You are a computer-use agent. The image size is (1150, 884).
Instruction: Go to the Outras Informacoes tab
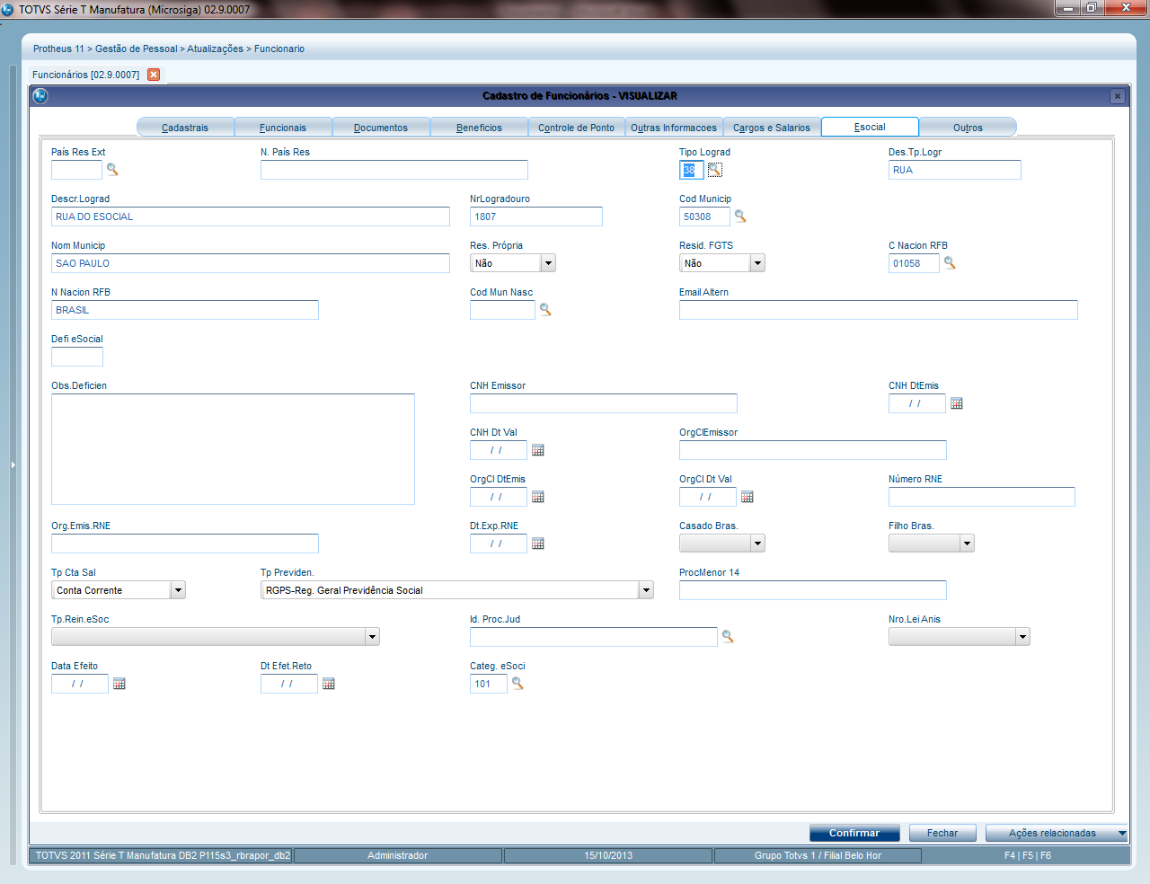tap(674, 128)
